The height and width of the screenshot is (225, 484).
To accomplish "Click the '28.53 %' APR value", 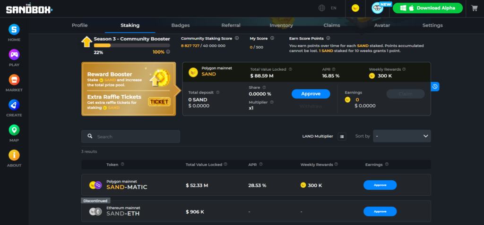I will (257, 185).
